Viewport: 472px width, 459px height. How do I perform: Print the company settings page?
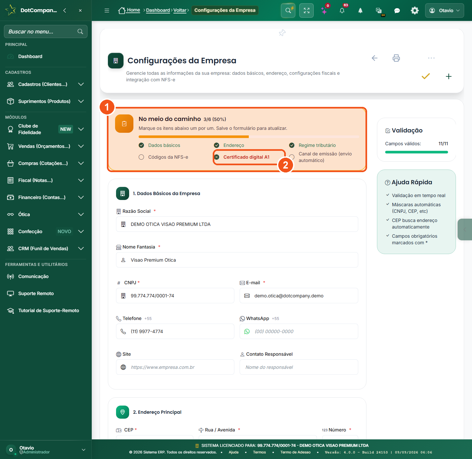click(396, 58)
